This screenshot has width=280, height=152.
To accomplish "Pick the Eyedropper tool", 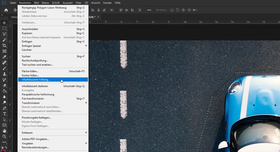I will point(4,57).
